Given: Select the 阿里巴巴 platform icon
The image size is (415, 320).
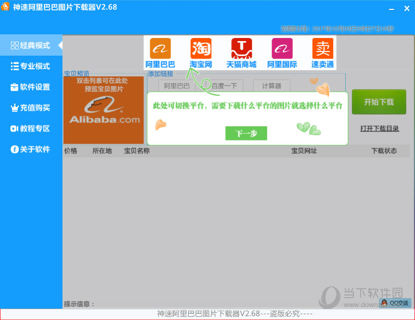Looking at the screenshot, I should coord(160,53).
